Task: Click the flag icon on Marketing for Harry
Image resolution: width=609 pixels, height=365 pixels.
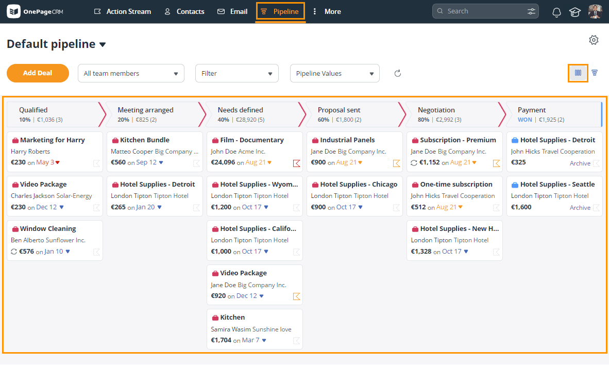Action: pyautogui.click(x=96, y=163)
